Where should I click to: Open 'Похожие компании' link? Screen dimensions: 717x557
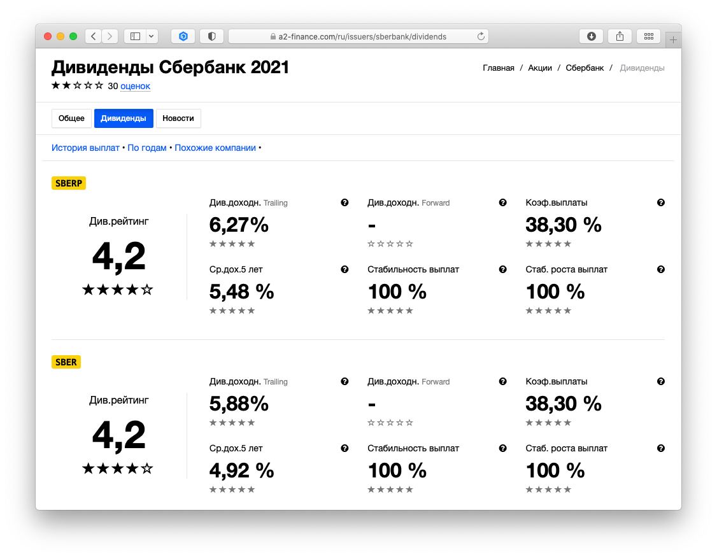pyautogui.click(x=215, y=148)
